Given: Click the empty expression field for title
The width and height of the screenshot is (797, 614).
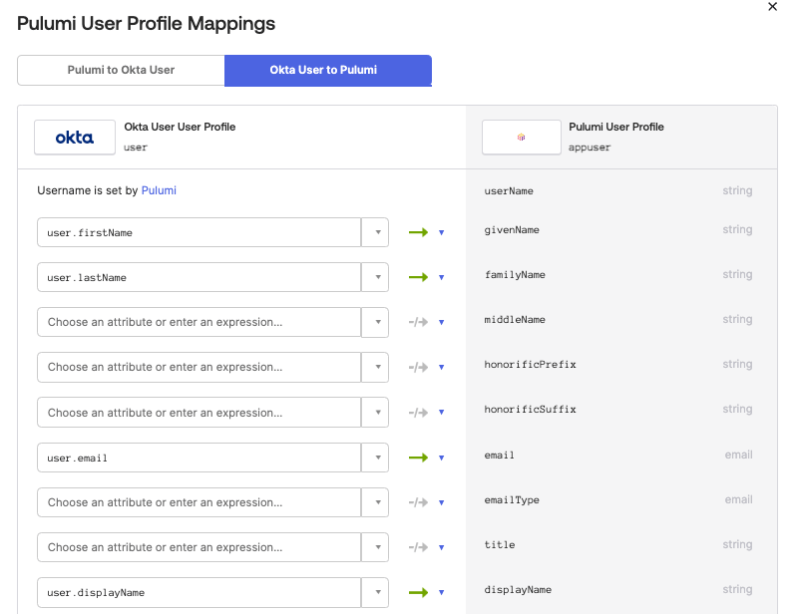Looking at the screenshot, I should coord(199,547).
